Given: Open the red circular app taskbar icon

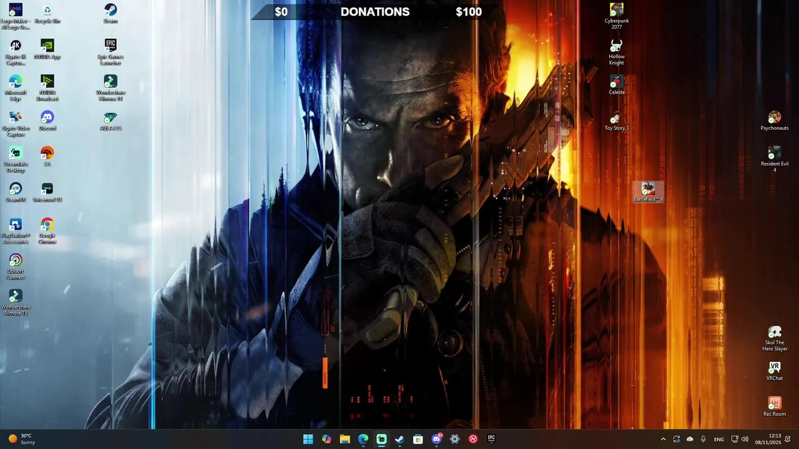Looking at the screenshot, I should click(x=473, y=439).
